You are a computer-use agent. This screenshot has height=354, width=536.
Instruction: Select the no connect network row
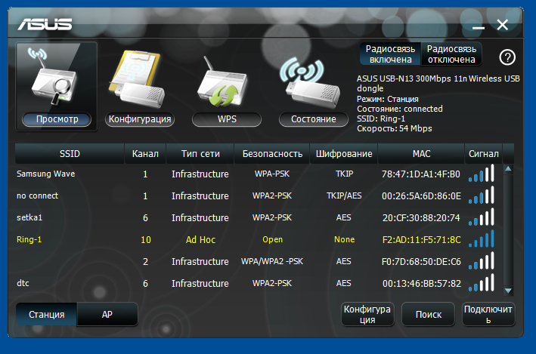tap(259, 195)
